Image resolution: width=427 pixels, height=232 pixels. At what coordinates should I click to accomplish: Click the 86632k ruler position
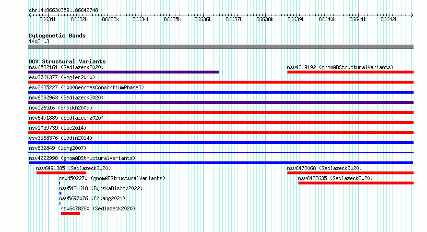(79, 20)
